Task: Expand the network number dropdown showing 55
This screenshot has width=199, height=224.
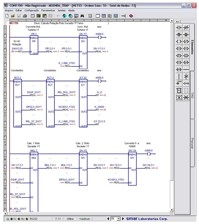Action: (x=118, y=219)
